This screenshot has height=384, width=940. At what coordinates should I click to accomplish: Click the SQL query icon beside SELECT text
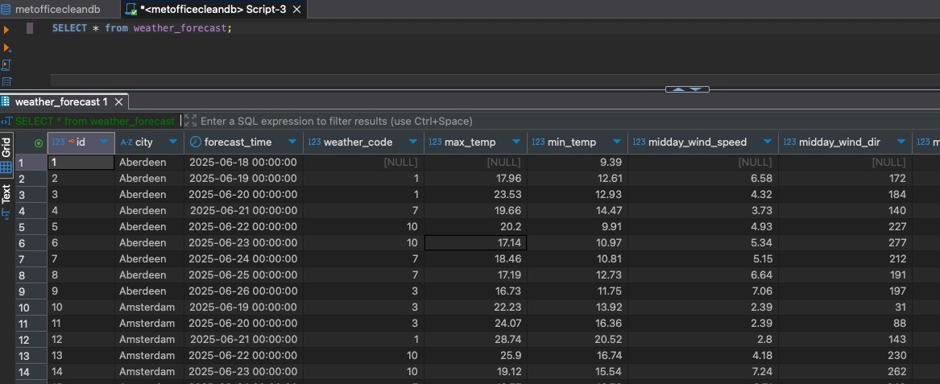(x=6, y=121)
